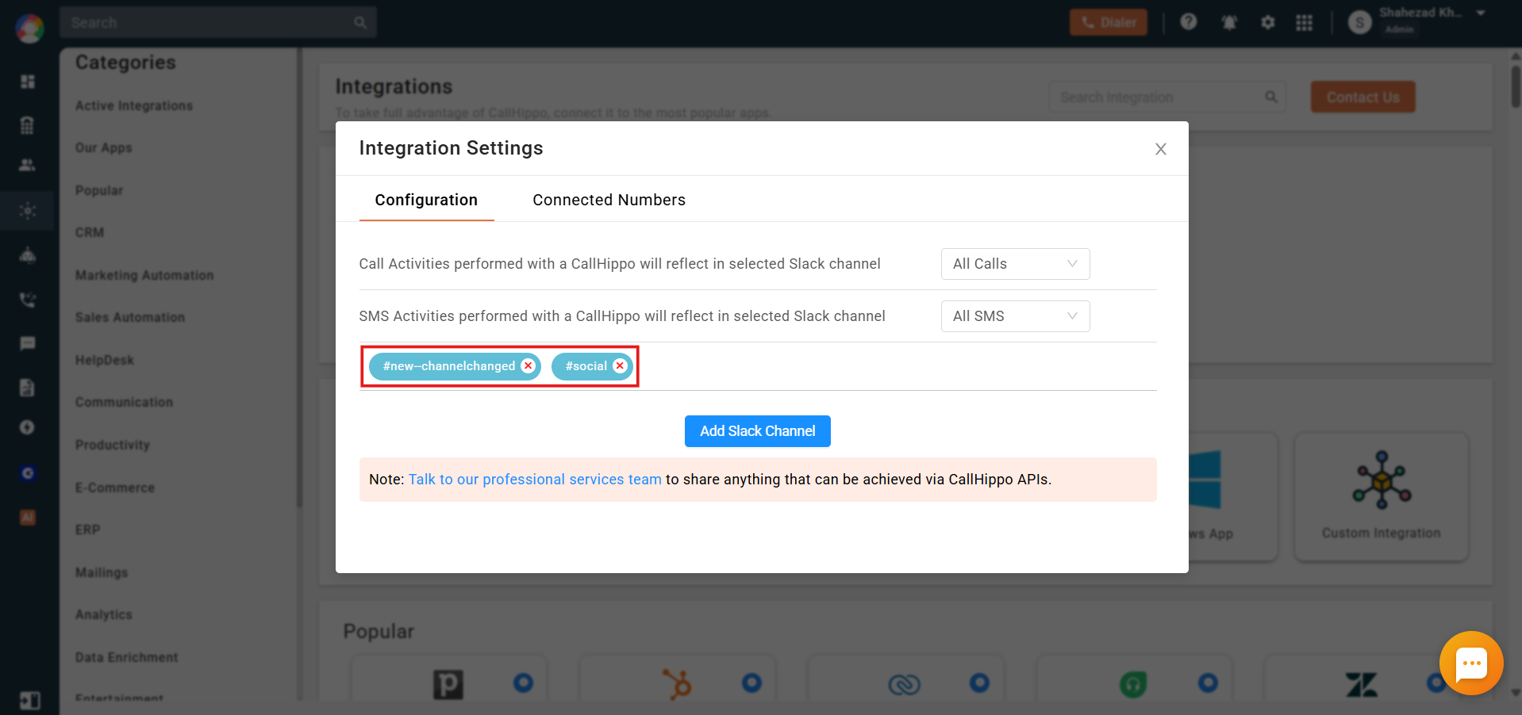This screenshot has height=715, width=1522.
Task: Click the Custom Integration card icon
Action: click(x=1382, y=480)
